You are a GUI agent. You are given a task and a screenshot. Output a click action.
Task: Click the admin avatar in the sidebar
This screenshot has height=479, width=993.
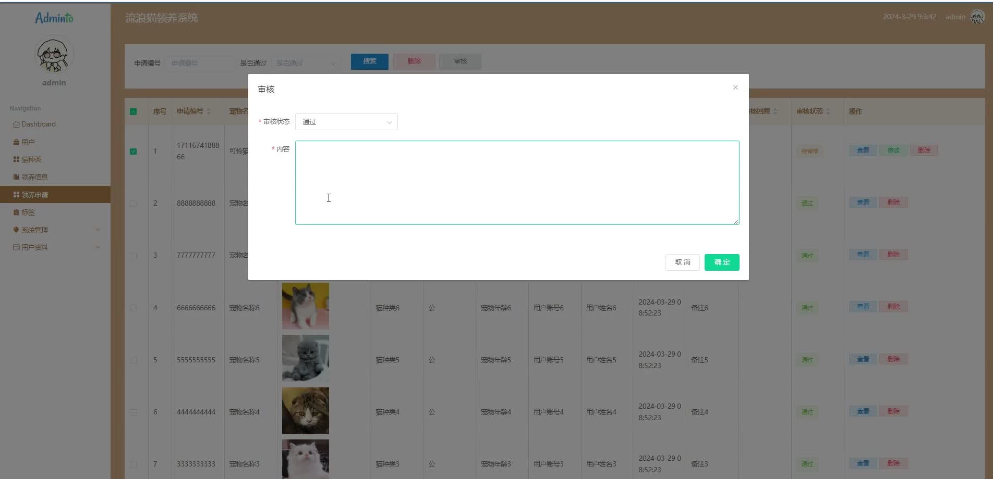pos(54,55)
